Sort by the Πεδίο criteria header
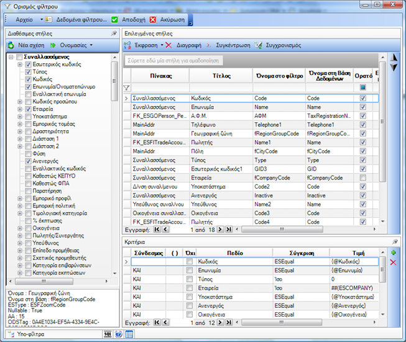Image resolution: width=406 pixels, height=342 pixels. point(235,253)
